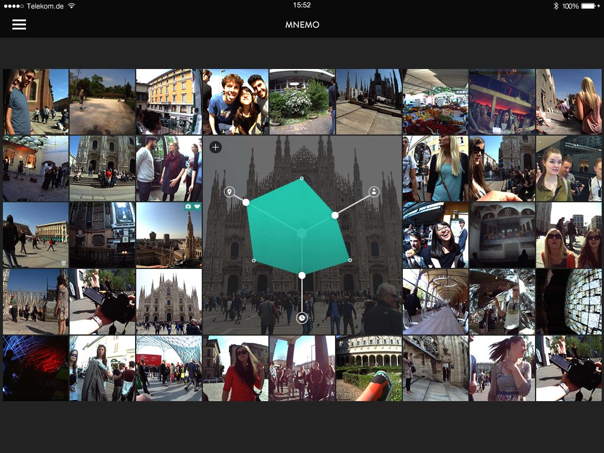Tap the camera icon on the tower photo

click(188, 206)
